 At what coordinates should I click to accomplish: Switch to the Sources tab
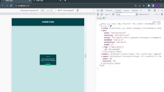(126, 10)
